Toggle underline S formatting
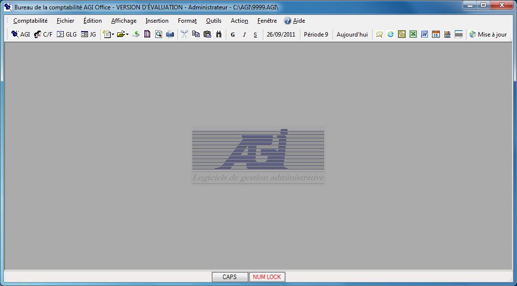This screenshot has height=286, width=517. tap(255, 35)
